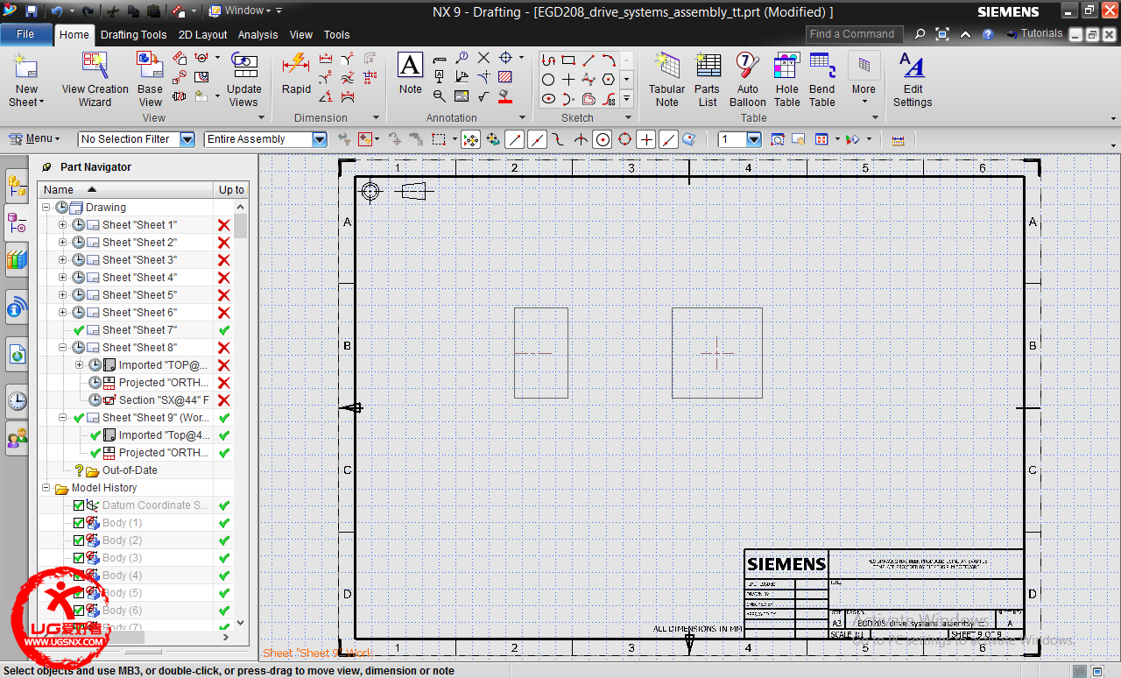
Task: Toggle the snap Mid Point button
Action: click(x=537, y=139)
